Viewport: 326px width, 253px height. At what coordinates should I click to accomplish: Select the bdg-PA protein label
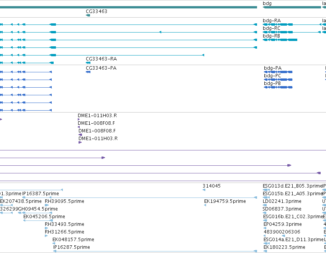pyautogui.click(x=273, y=68)
